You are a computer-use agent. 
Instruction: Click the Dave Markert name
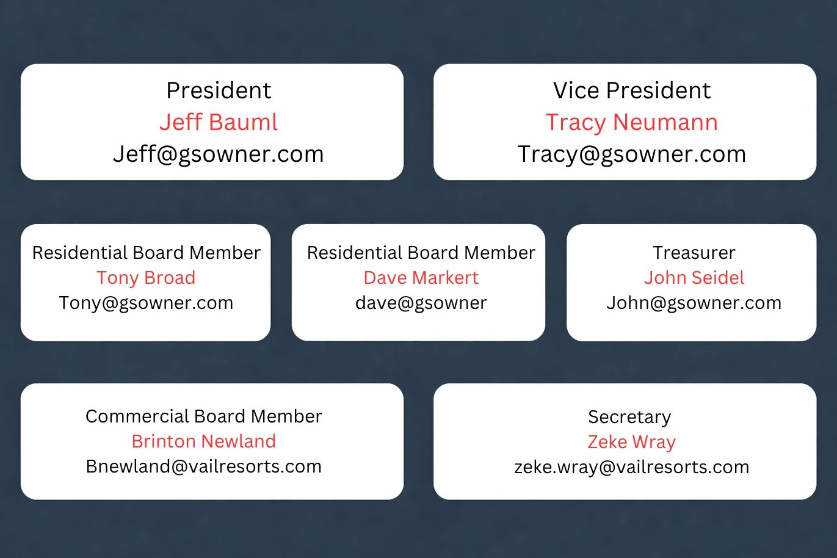[x=421, y=278]
